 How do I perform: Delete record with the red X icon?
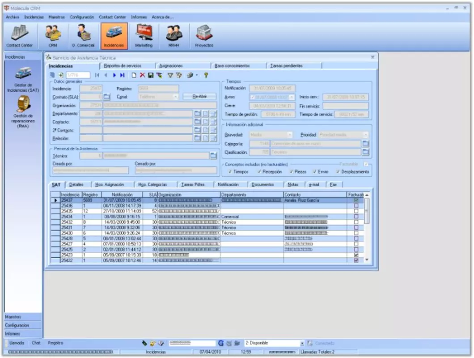[x=142, y=75]
